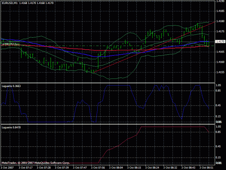Screen dimensions: 226x170
Task: Click the 3 Oct 08:04 time label
Action: click(x=116, y=168)
